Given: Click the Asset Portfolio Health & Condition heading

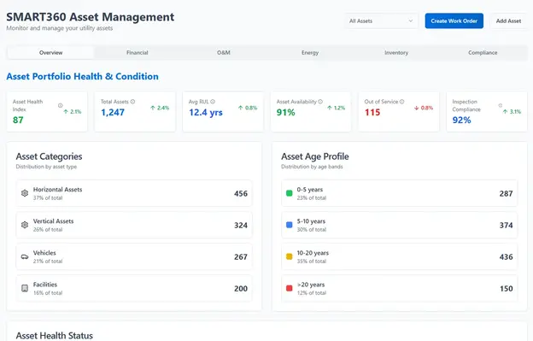Looking at the screenshot, I should 82,76.
